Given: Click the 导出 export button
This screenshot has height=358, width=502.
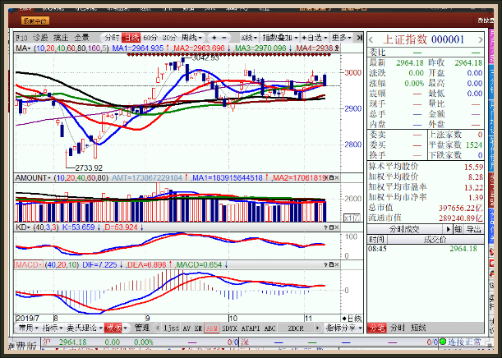Looking at the screenshot, I should pos(474,229).
